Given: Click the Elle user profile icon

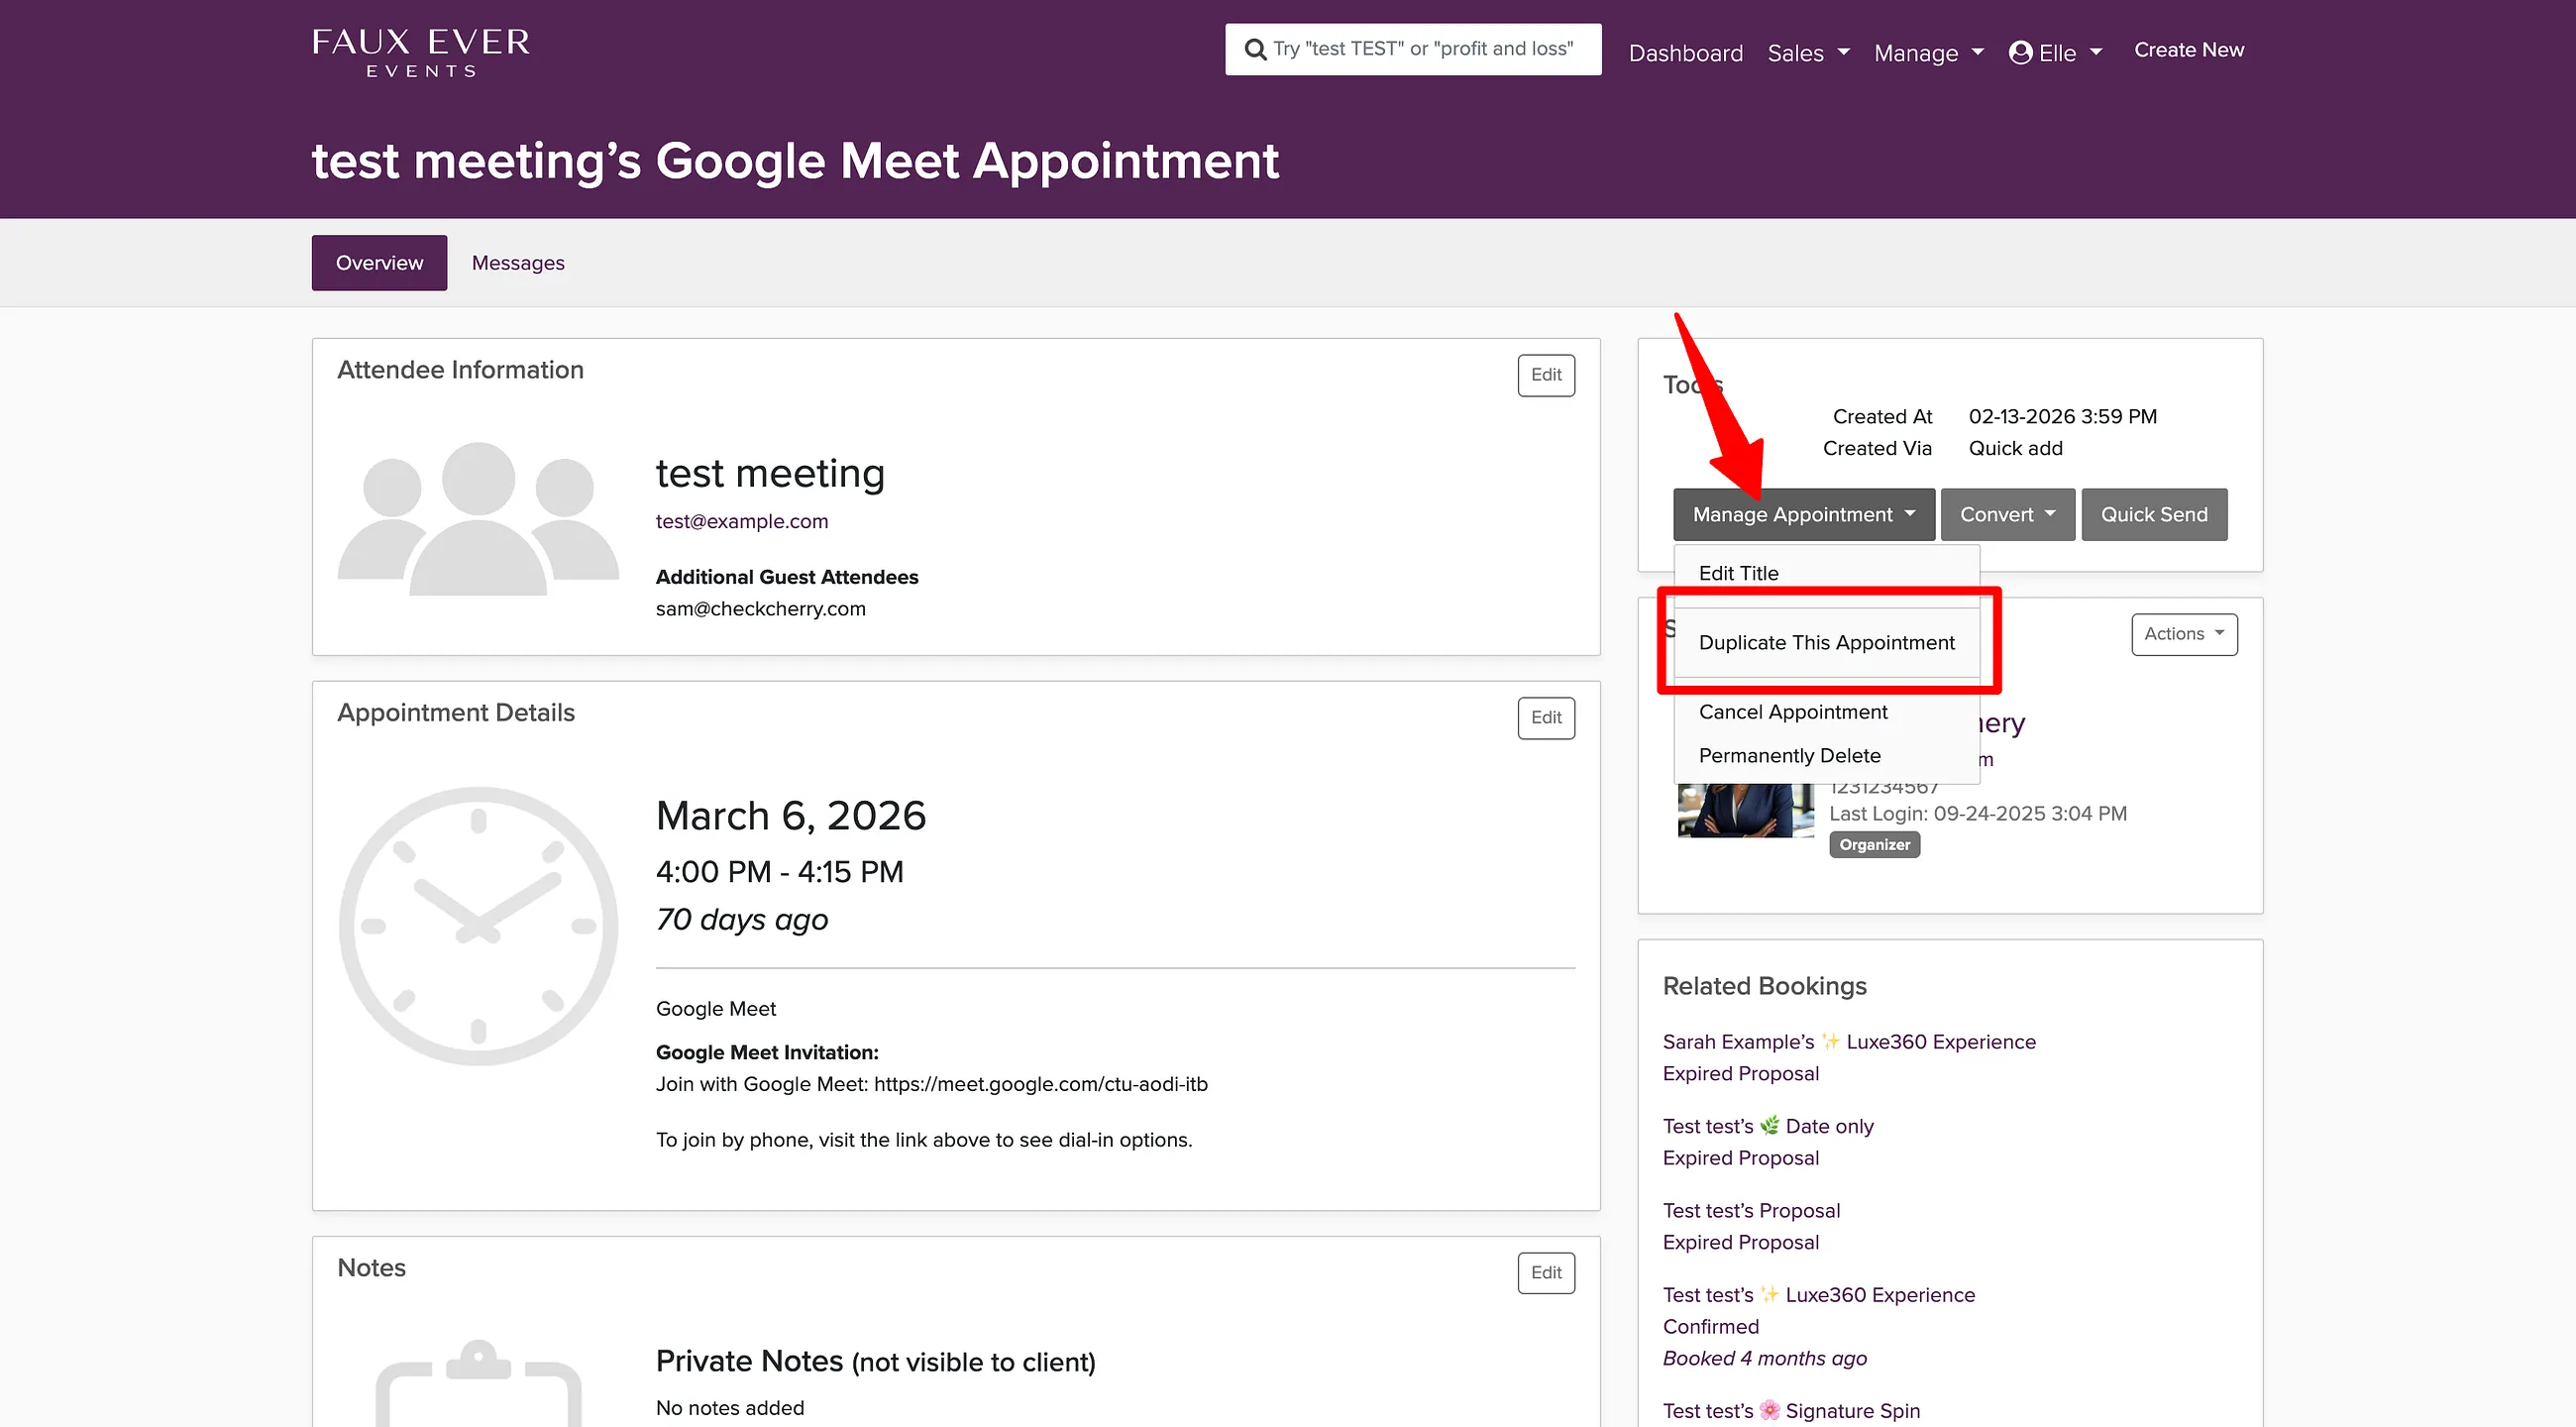Looking at the screenshot, I should (x=2020, y=52).
